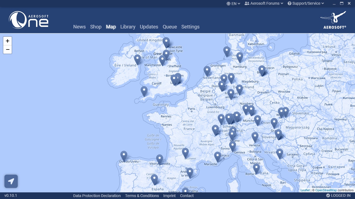This screenshot has width=355, height=199.
Task: Expand the Aerosoft Forums dropdown
Action: tap(264, 3)
